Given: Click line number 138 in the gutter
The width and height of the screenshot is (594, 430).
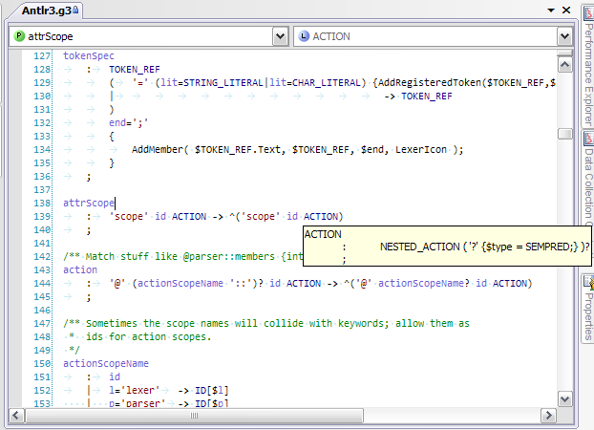Looking at the screenshot, I should (x=42, y=203).
